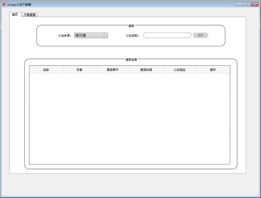Expand the 小说来源 dropdown arrow
Viewport: 261px width, 198px height.
point(106,36)
